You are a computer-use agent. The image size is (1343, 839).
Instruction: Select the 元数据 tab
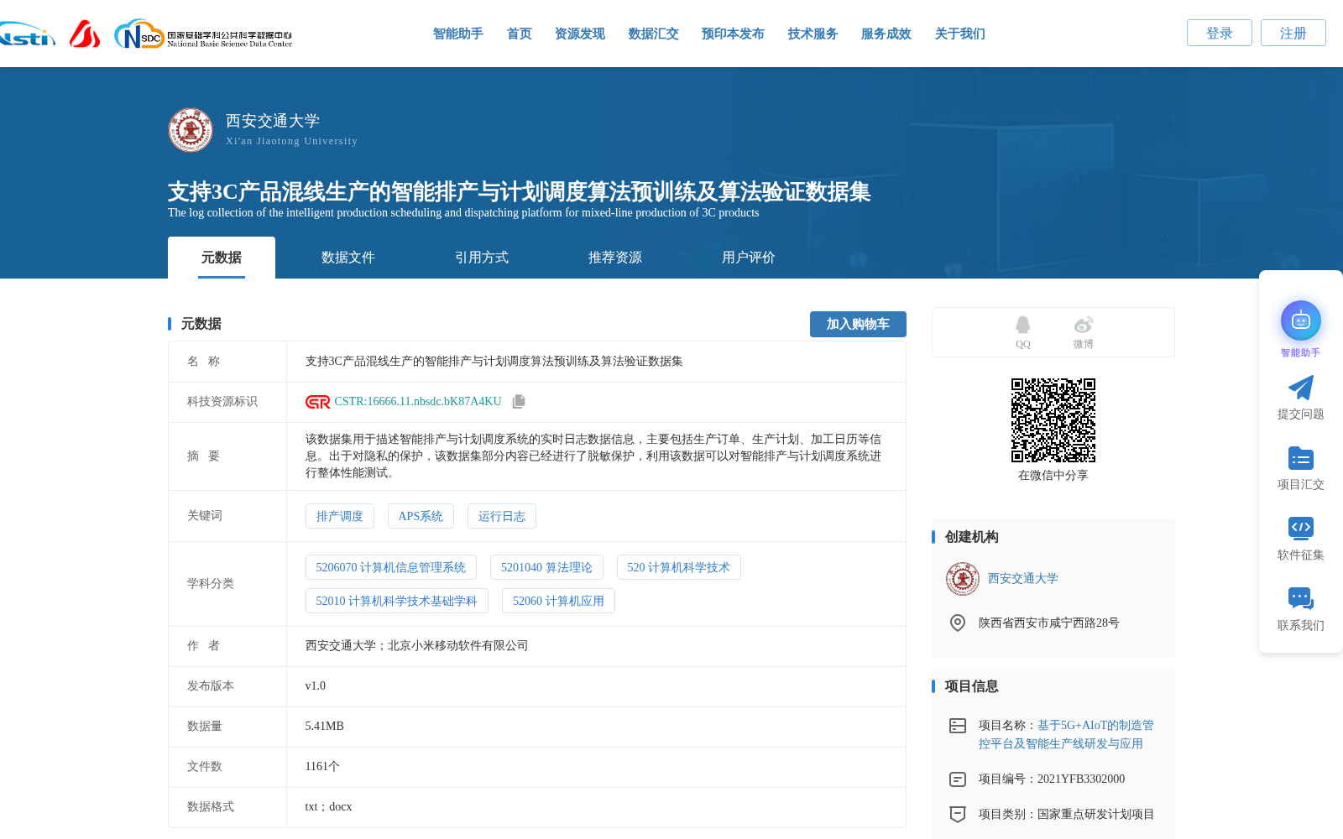(x=222, y=258)
